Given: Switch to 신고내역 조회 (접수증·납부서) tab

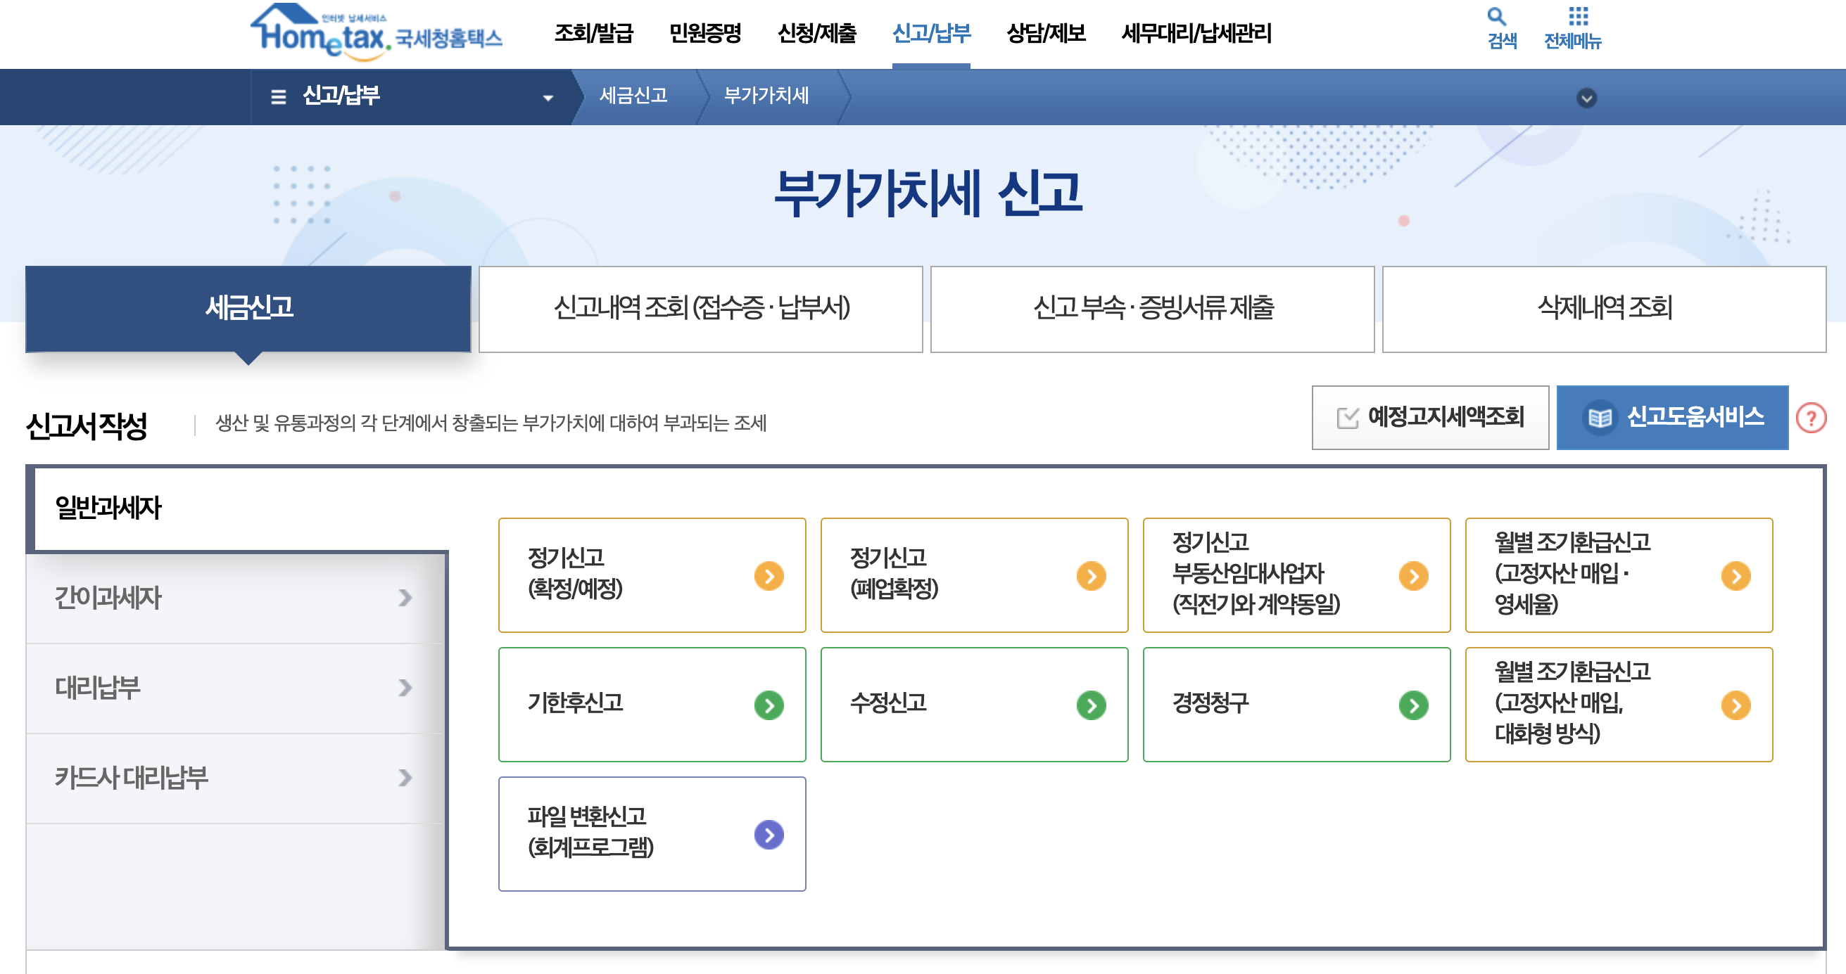Looking at the screenshot, I should [700, 309].
